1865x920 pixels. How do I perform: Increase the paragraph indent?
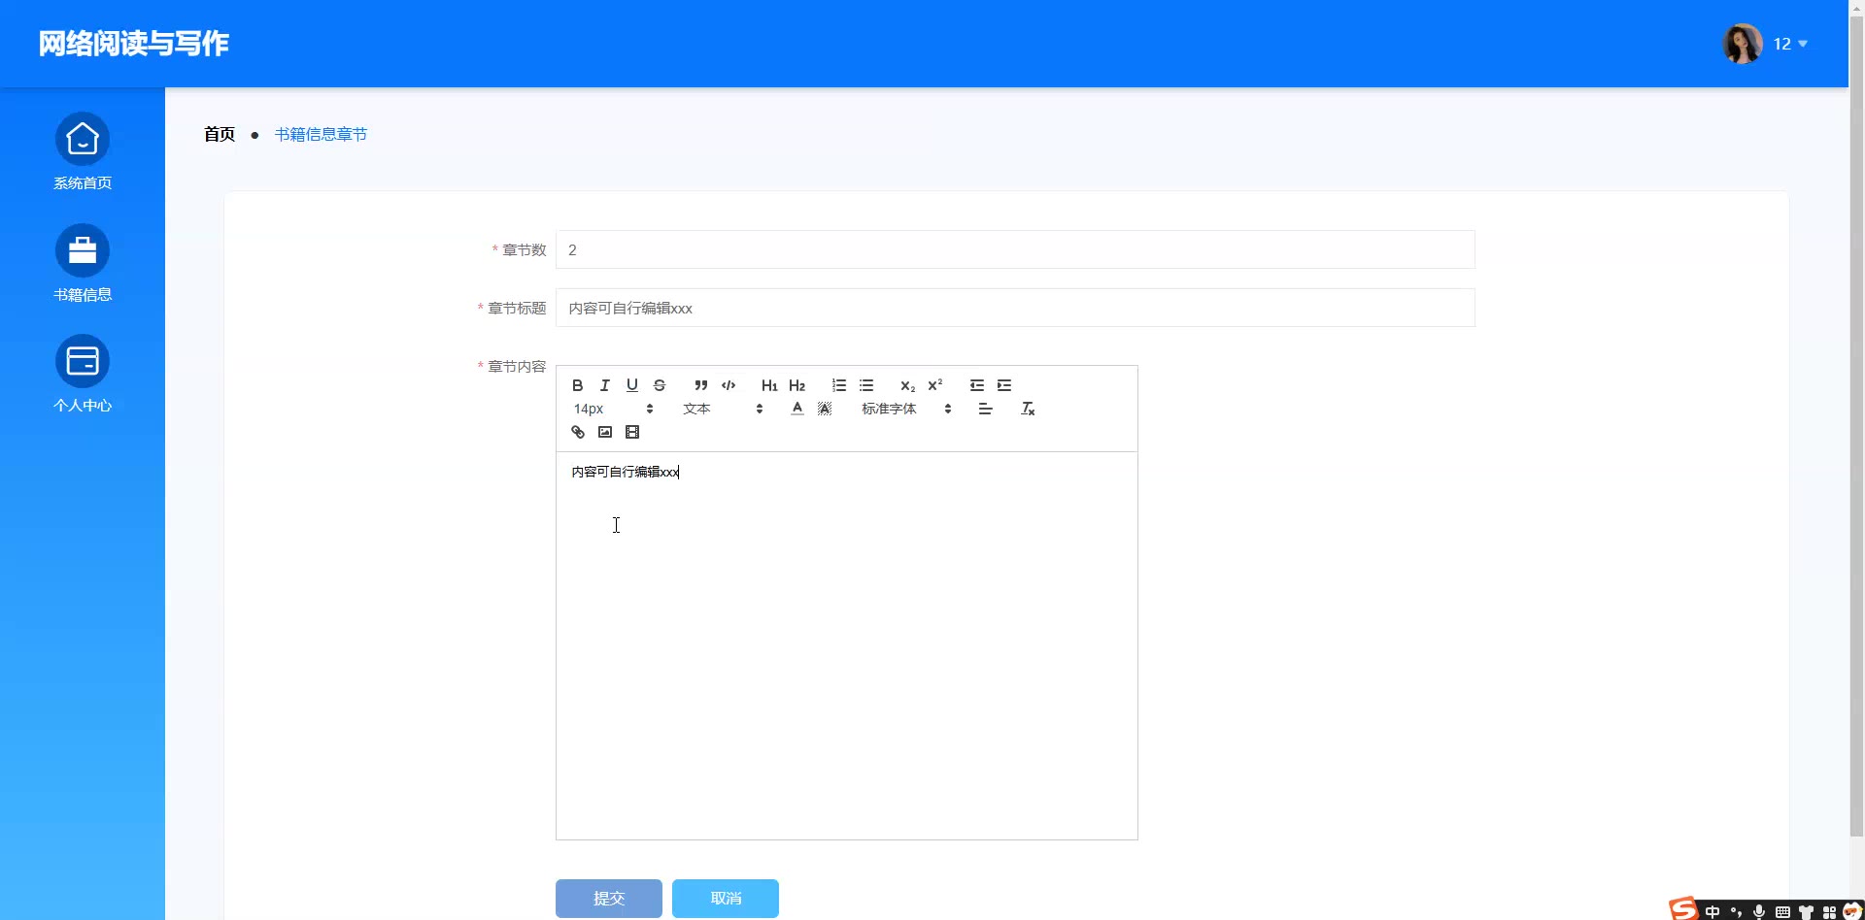click(1004, 385)
